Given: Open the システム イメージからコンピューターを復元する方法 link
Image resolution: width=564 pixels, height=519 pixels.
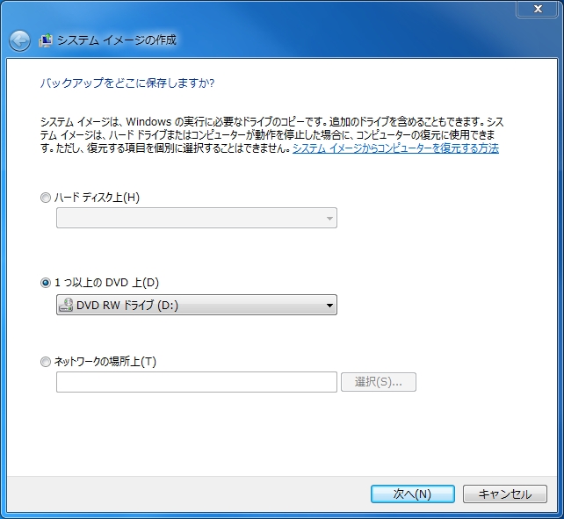Looking at the screenshot, I should pyautogui.click(x=395, y=148).
